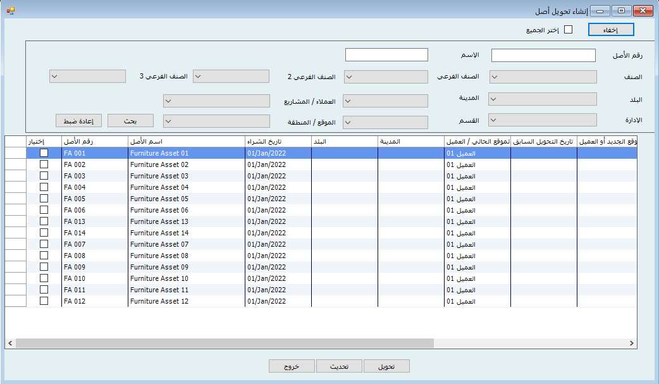
Task: Click the إخفاء hide button
Action: [611, 30]
